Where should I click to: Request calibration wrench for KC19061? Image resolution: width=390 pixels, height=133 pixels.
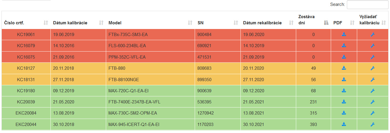point(373,35)
